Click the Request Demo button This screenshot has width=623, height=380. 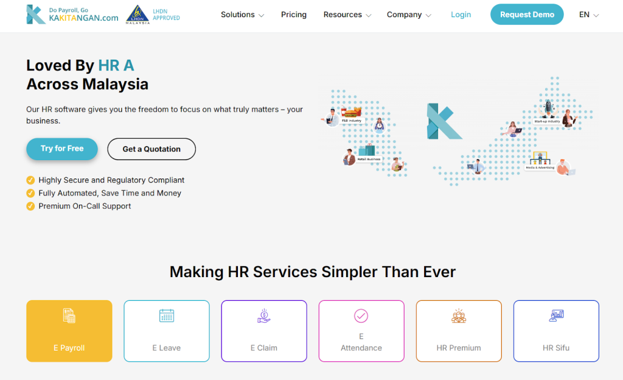coord(527,15)
